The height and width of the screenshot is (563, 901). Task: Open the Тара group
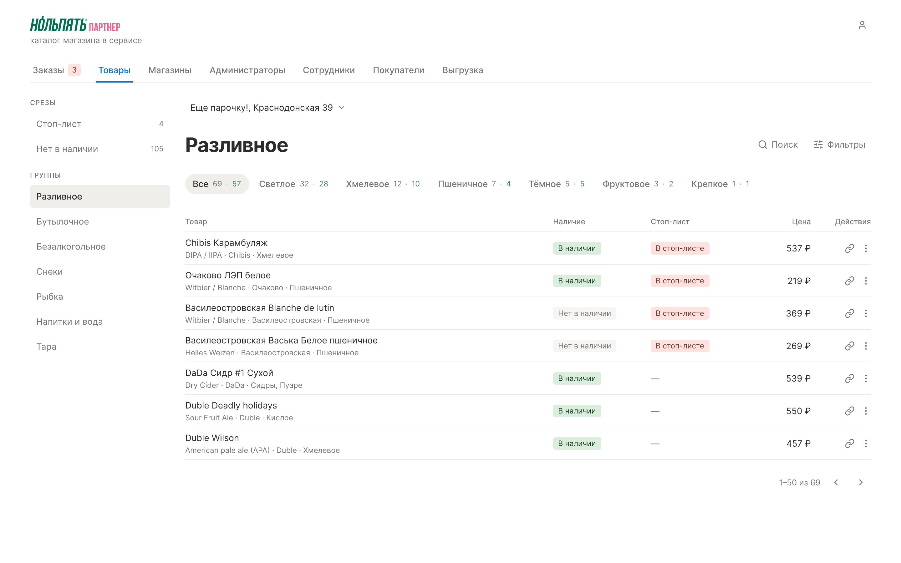pos(100,347)
